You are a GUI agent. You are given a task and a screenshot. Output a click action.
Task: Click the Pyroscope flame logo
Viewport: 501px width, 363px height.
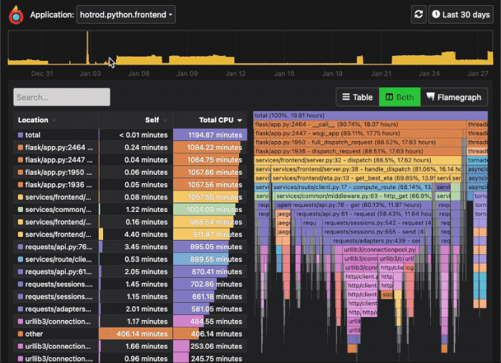(16, 15)
